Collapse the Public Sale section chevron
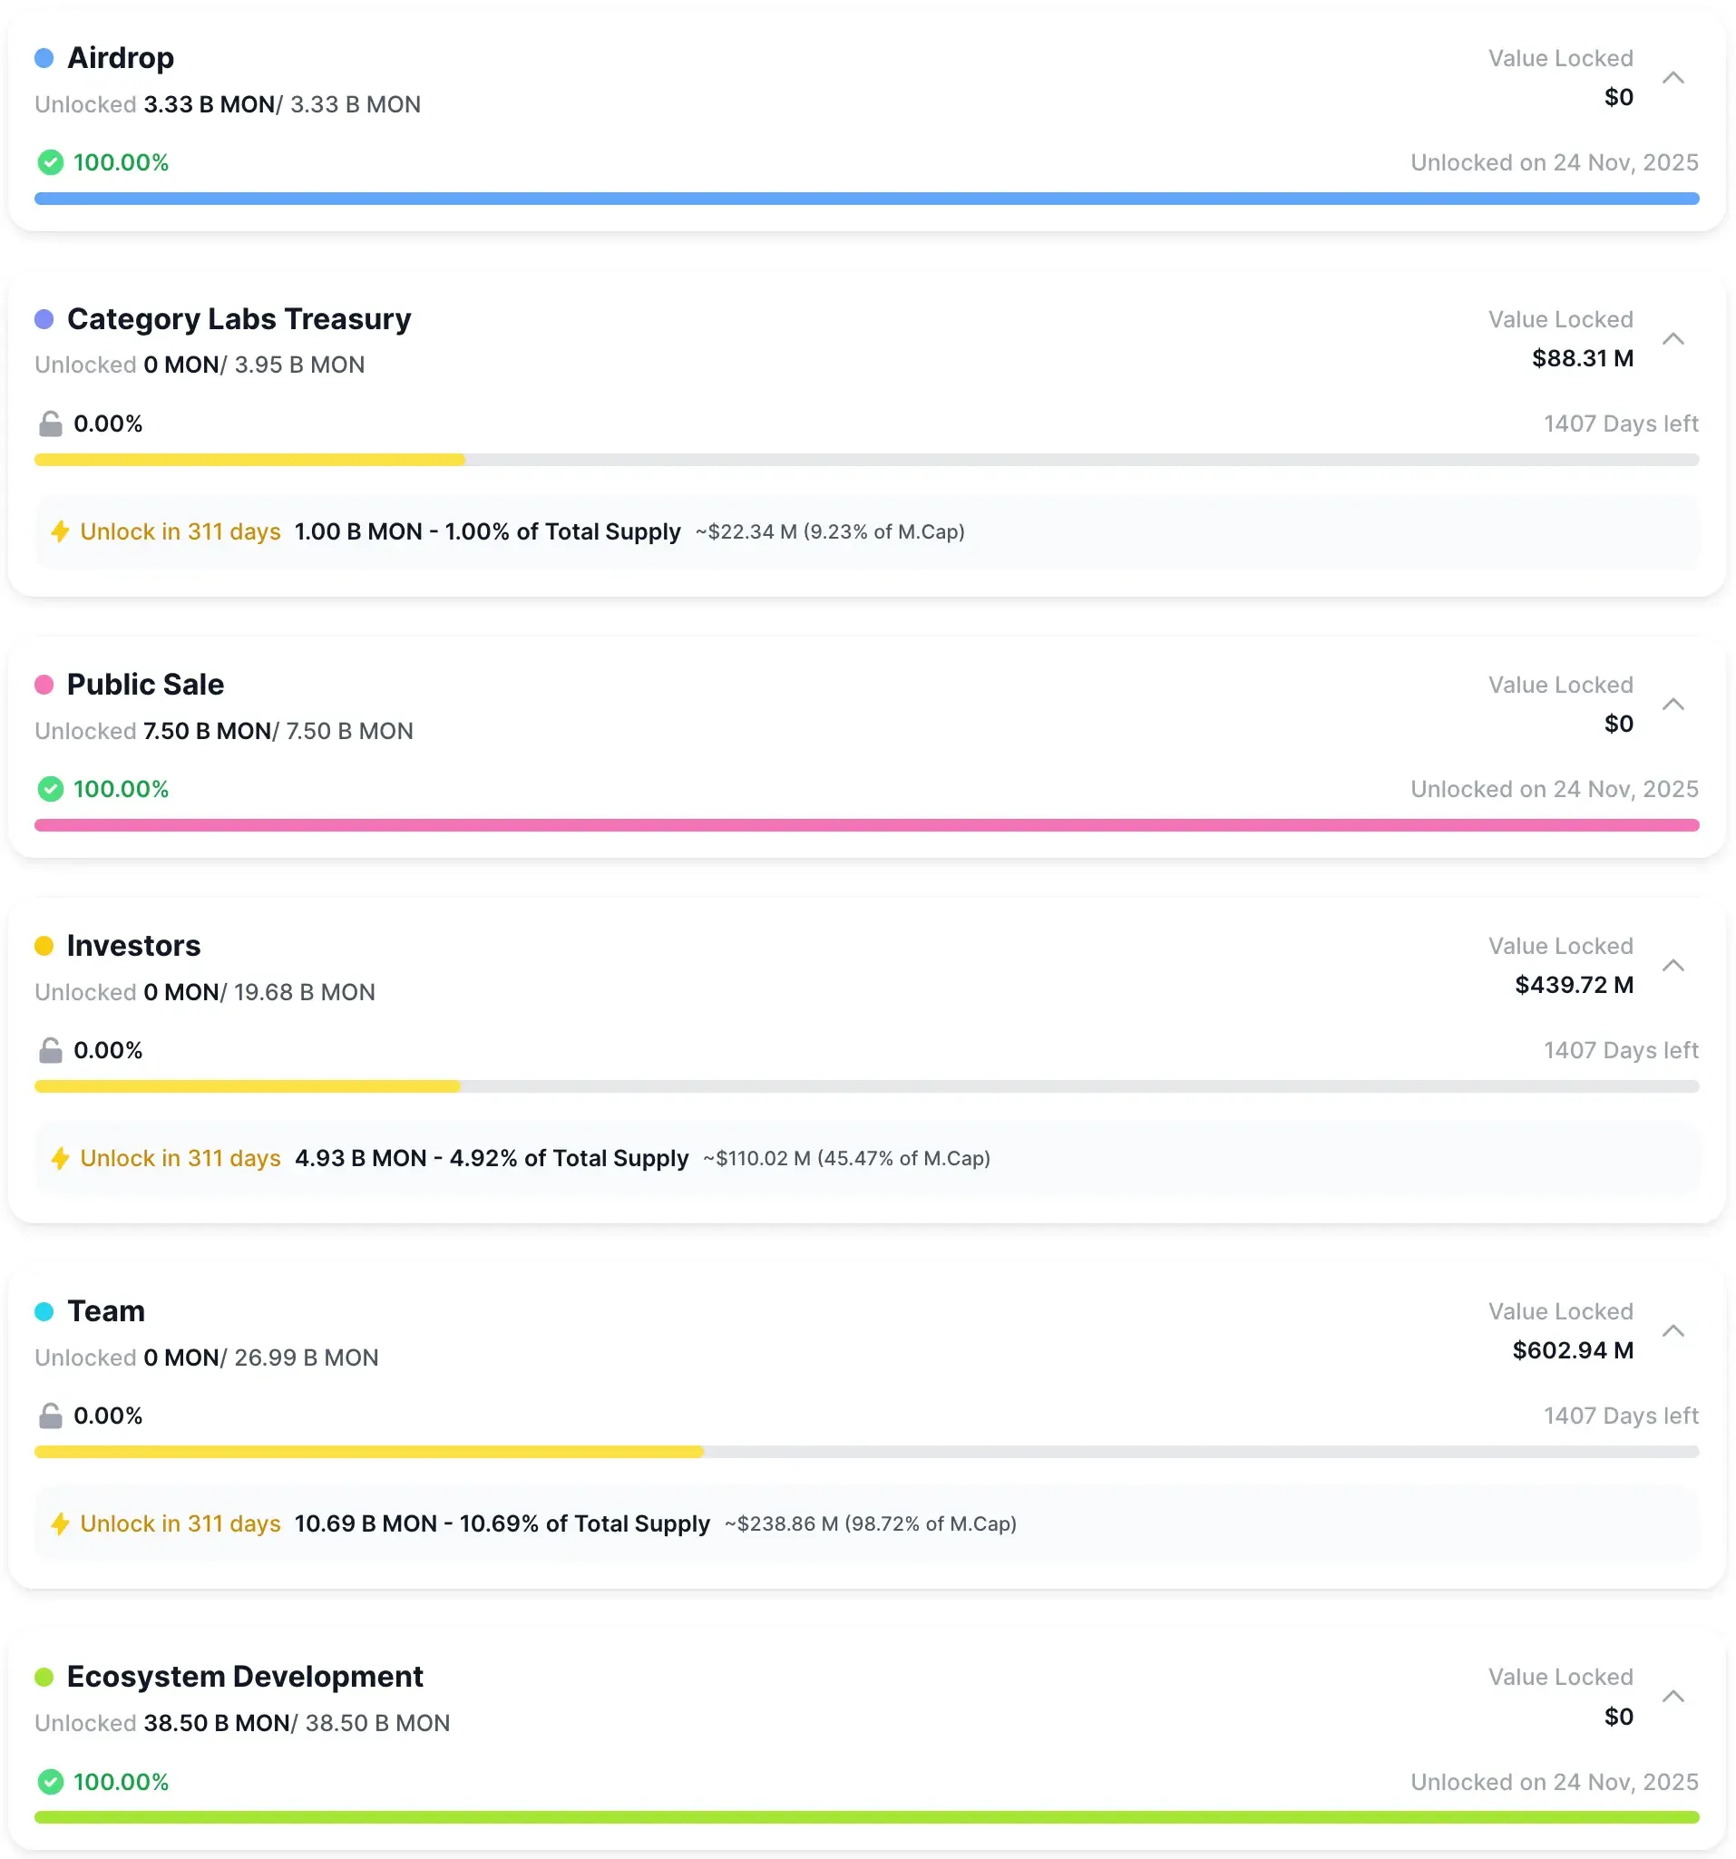This screenshot has width=1736, height=1859. click(x=1673, y=704)
